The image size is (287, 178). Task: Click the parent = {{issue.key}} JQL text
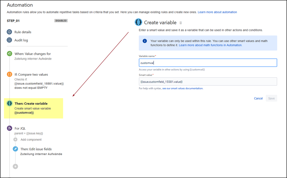[x=29, y=134]
